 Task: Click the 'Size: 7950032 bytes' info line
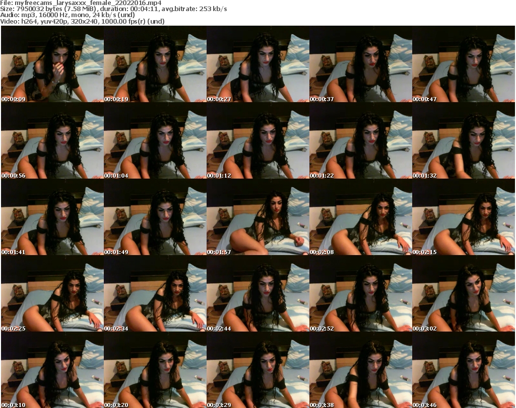click(x=113, y=9)
